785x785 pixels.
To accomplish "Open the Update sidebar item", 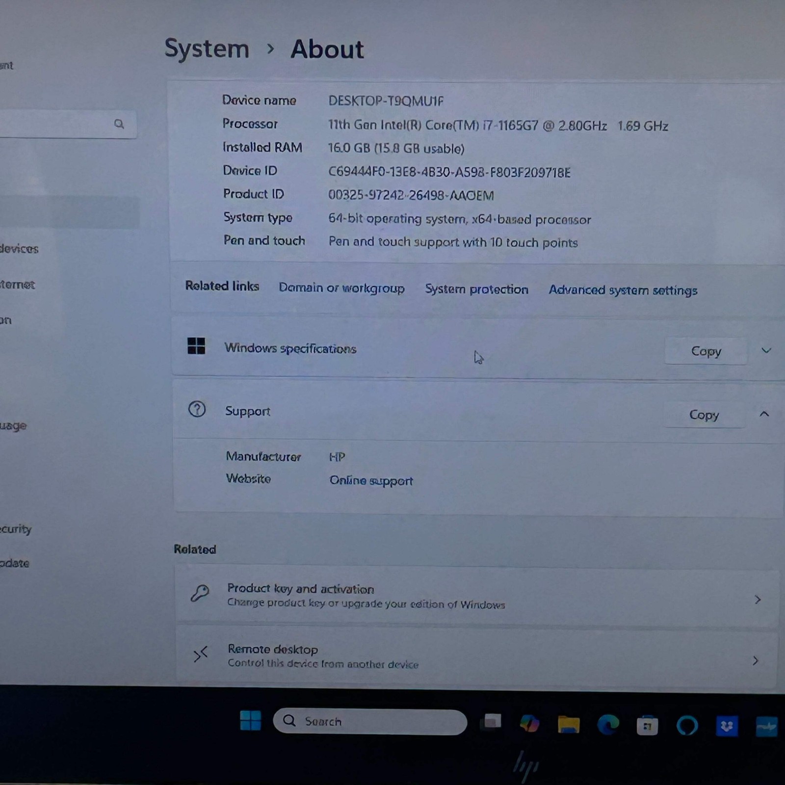I will pyautogui.click(x=15, y=563).
